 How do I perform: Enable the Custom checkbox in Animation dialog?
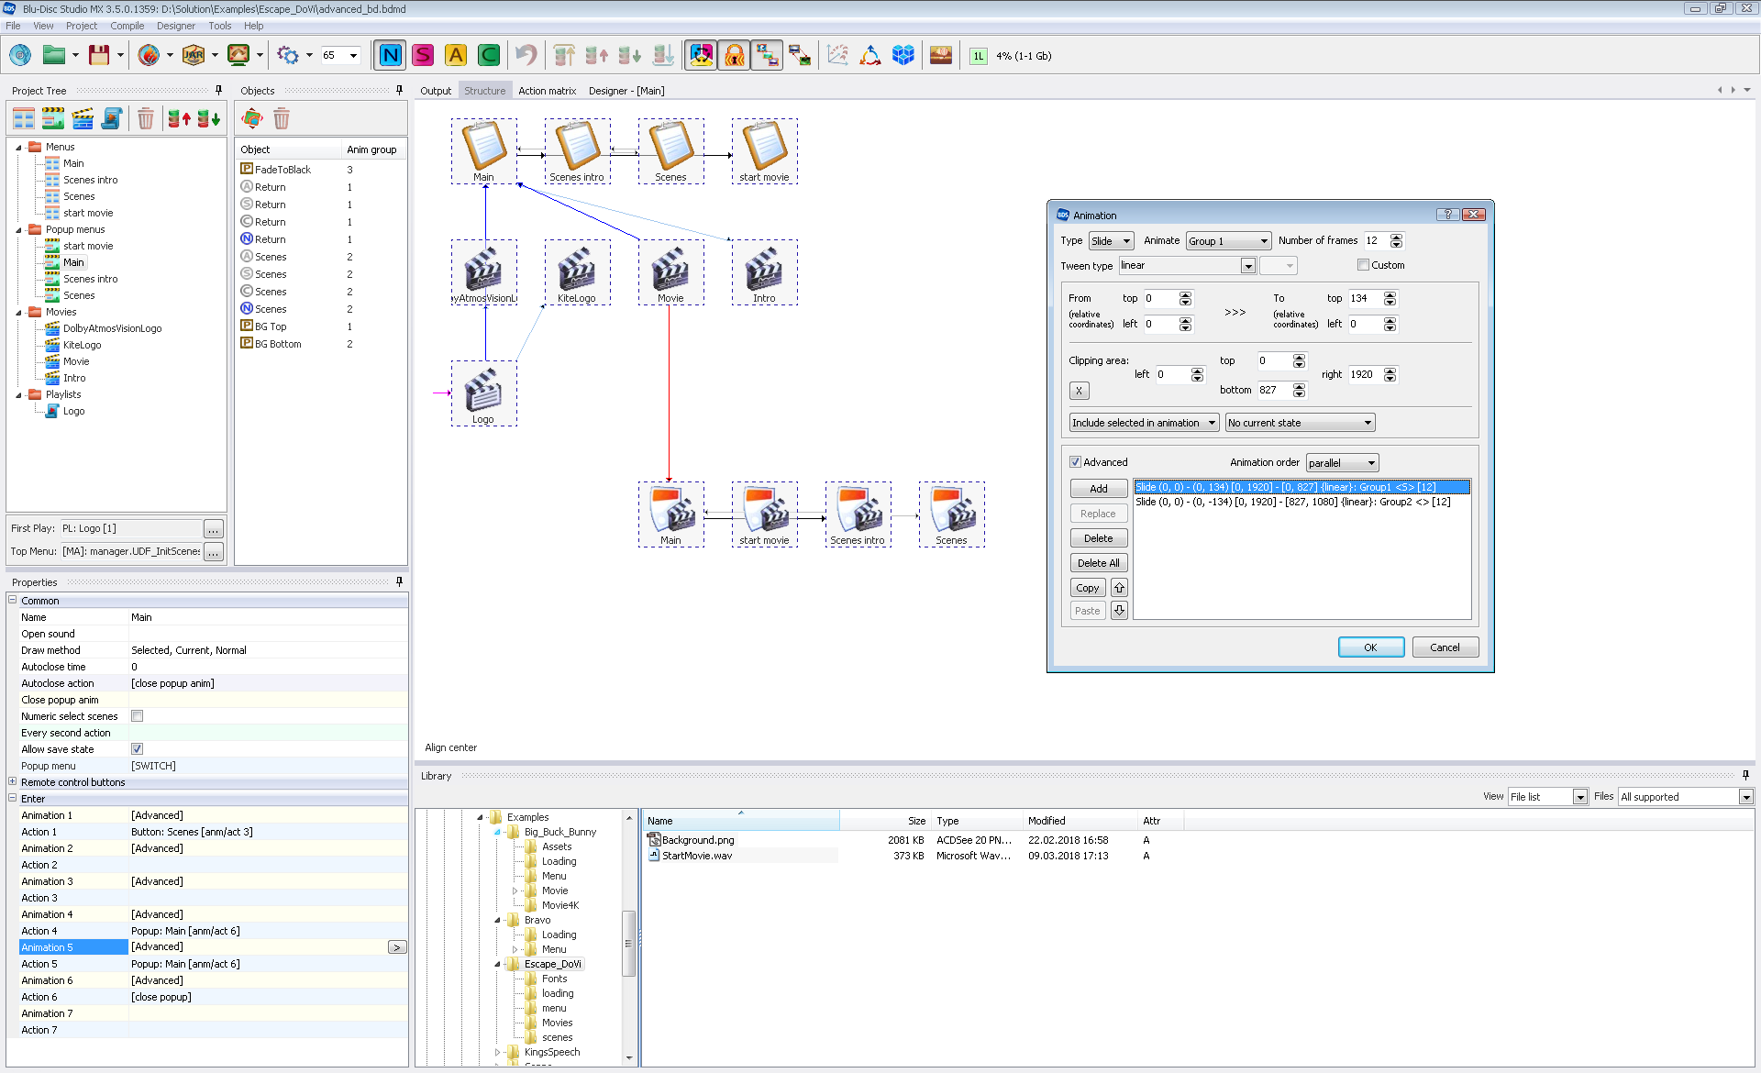1363,265
